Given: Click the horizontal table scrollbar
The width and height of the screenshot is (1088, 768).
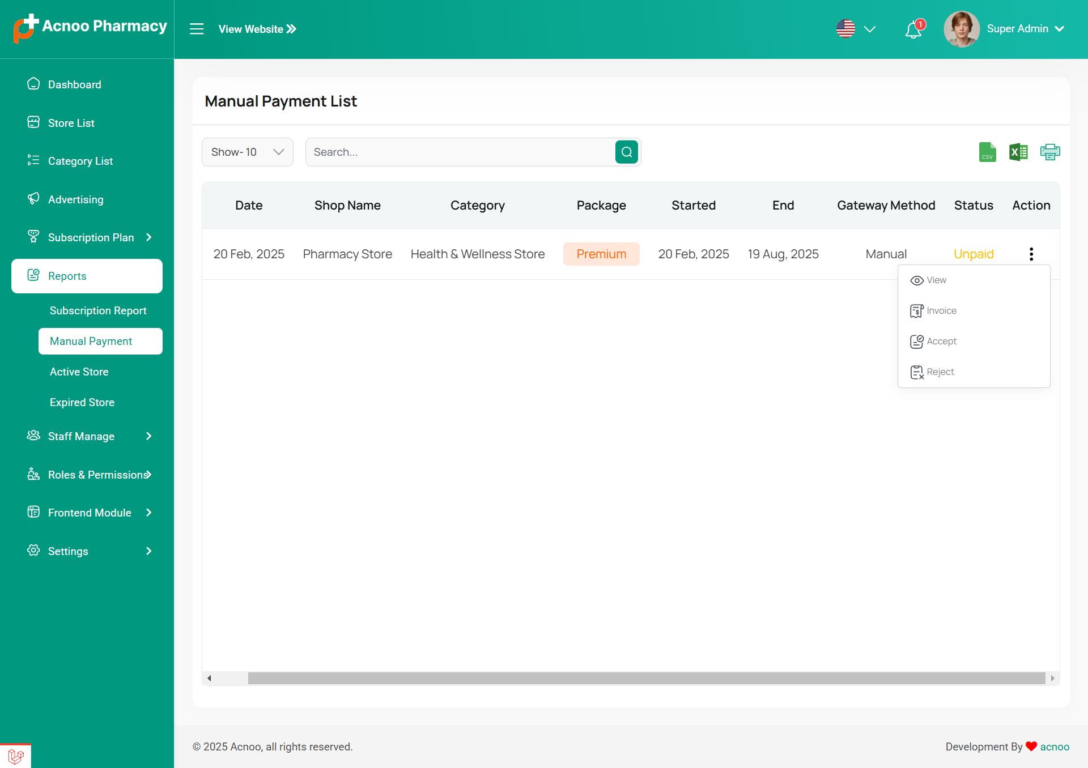Looking at the screenshot, I should 646,678.
